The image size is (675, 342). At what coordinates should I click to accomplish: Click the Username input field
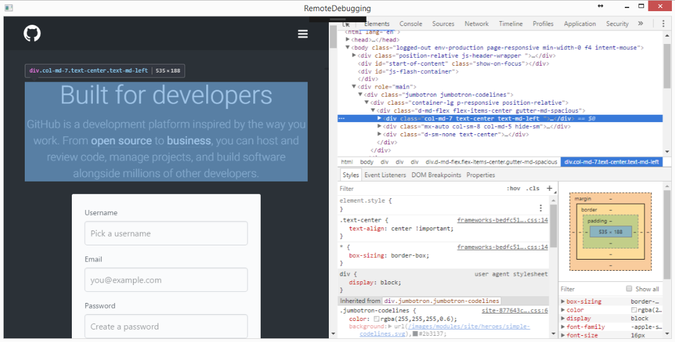pos(166,234)
